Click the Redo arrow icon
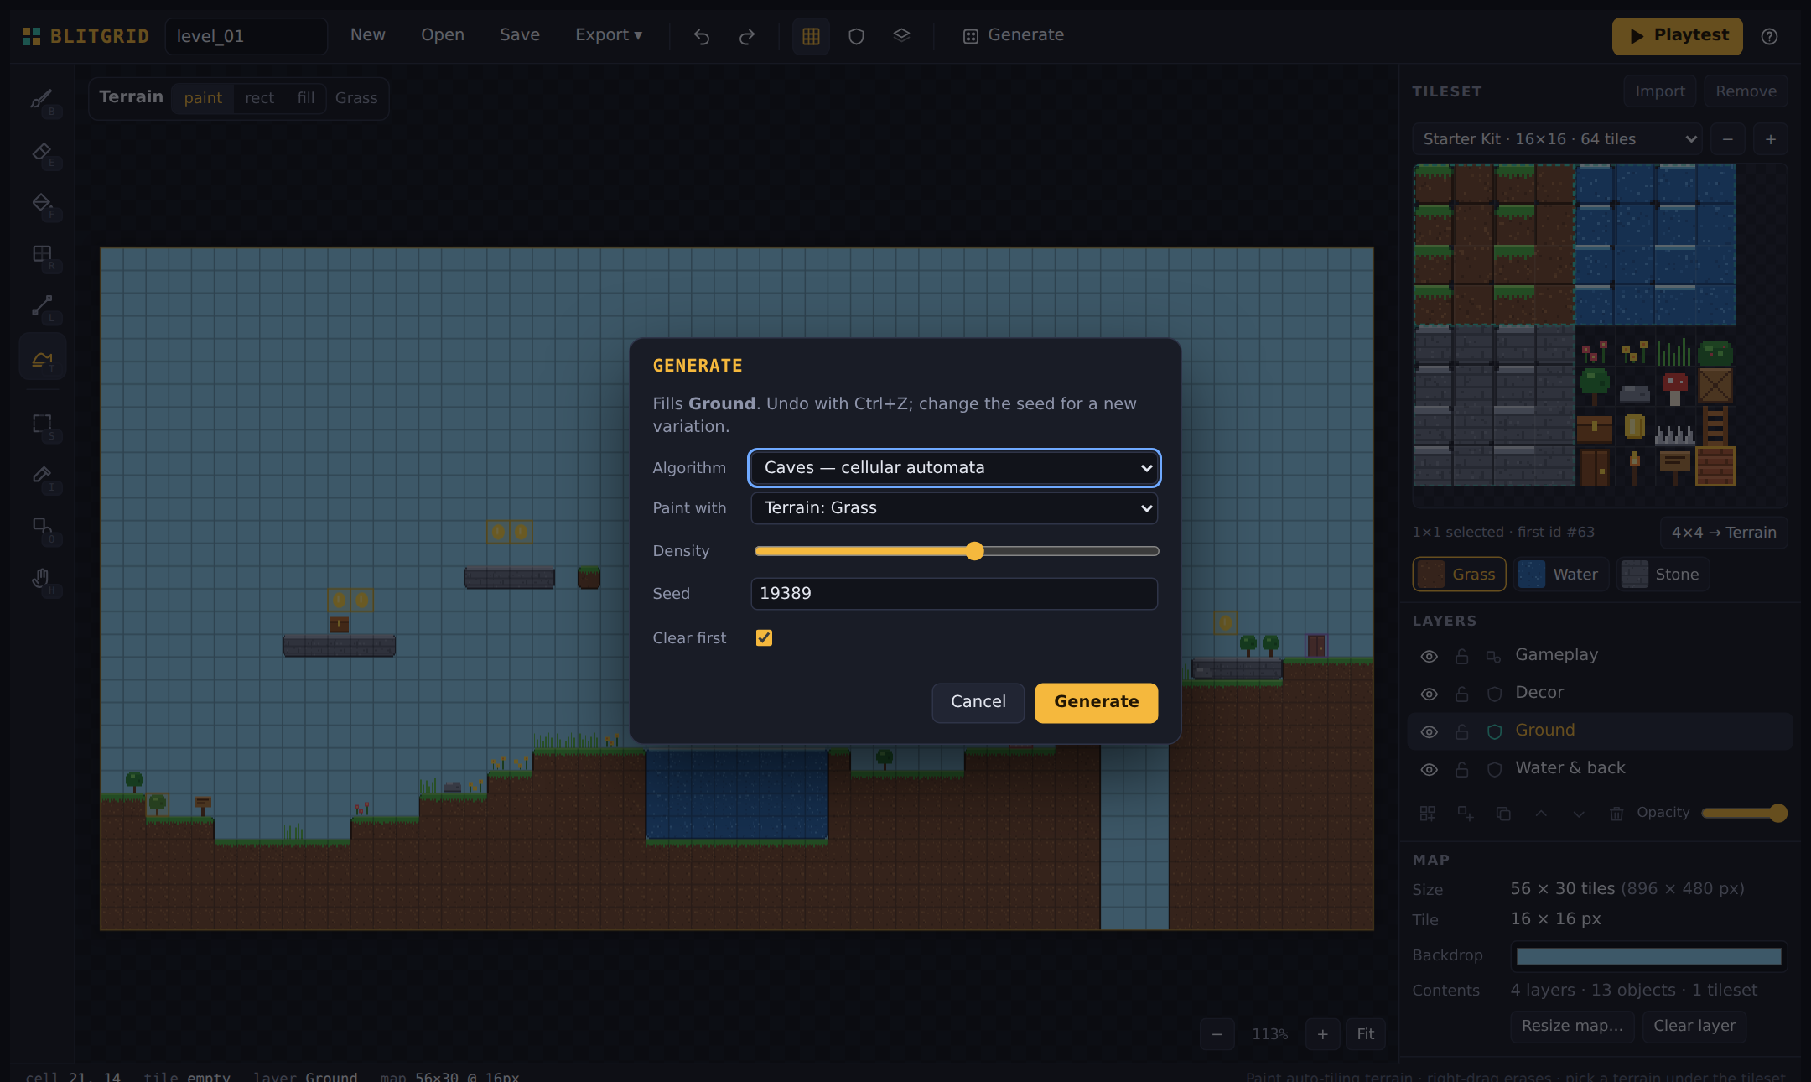Screen dimensions: 1811x1082 pos(747,36)
